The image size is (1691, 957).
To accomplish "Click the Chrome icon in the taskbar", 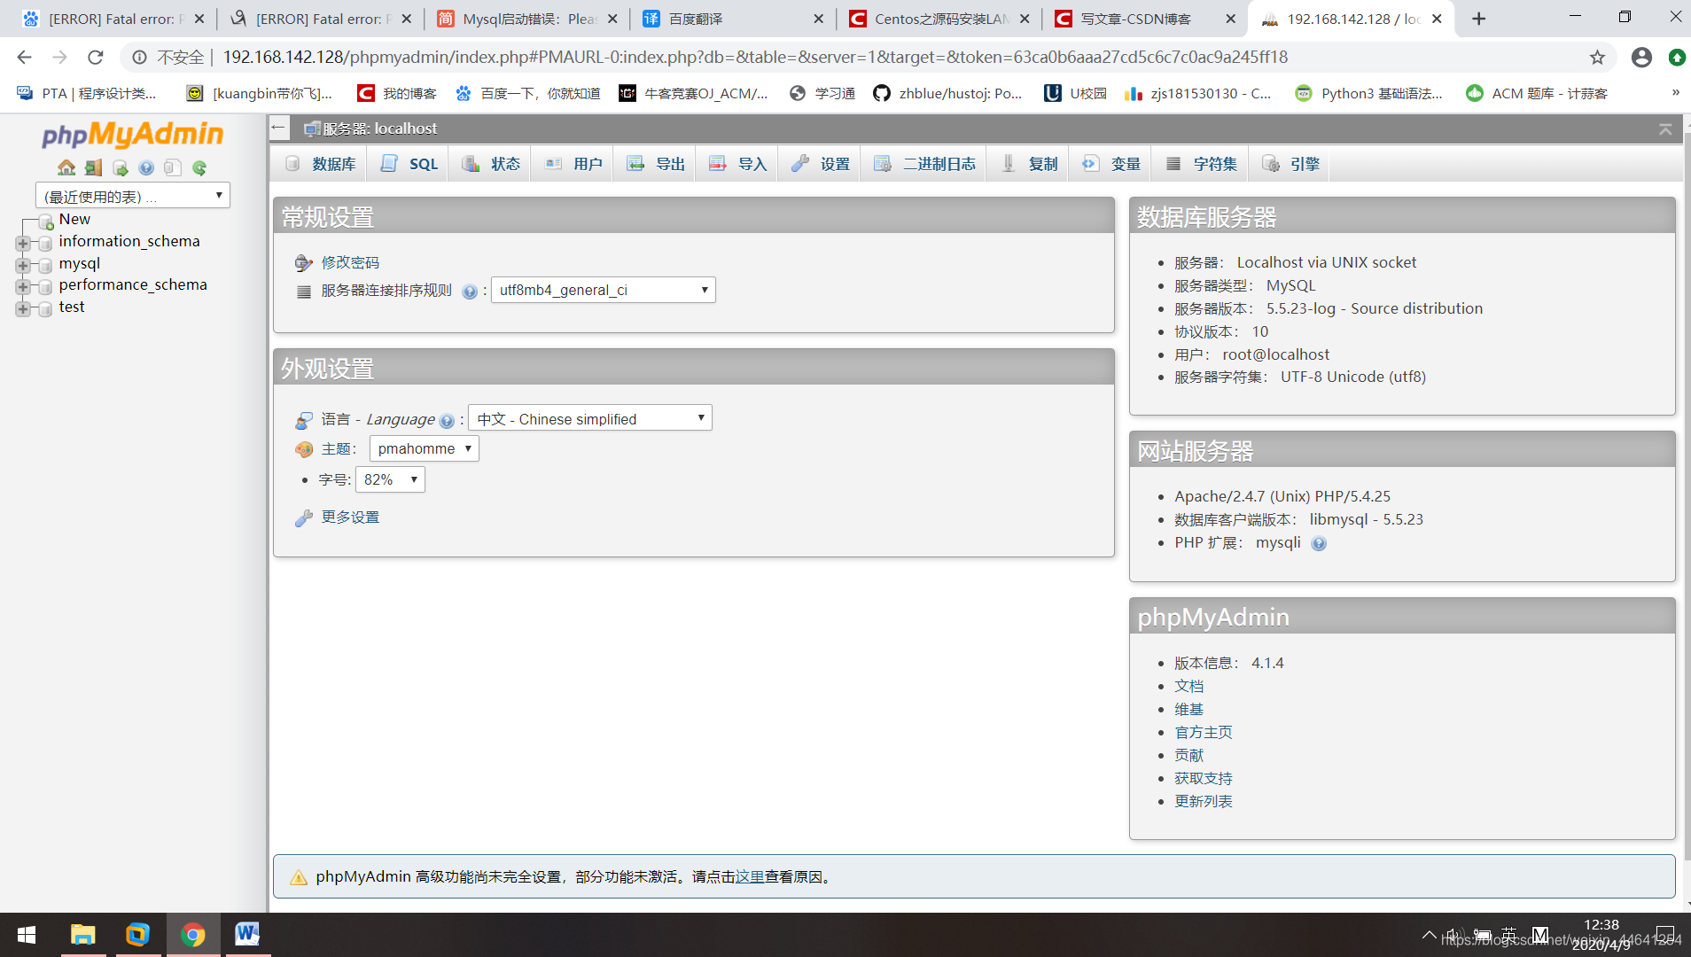I will coord(192,935).
